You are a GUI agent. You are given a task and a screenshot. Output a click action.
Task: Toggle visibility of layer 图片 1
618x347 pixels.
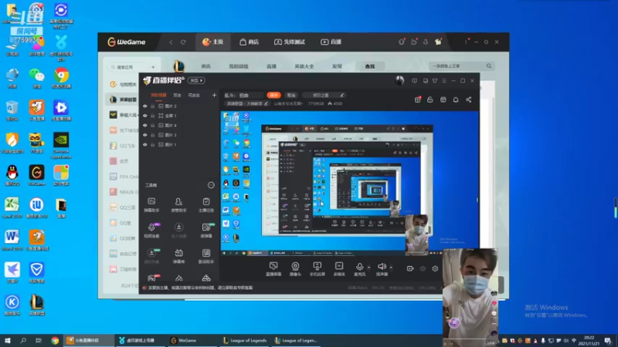145,145
